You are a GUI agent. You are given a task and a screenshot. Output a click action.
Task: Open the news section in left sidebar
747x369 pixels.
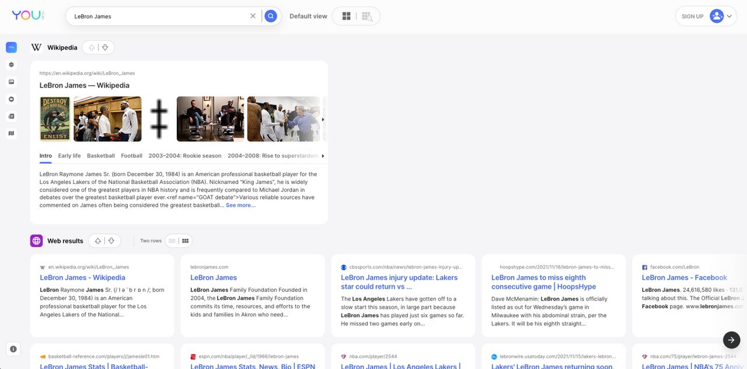click(x=12, y=116)
